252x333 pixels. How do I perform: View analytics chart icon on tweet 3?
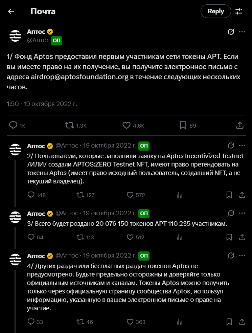[179, 237]
